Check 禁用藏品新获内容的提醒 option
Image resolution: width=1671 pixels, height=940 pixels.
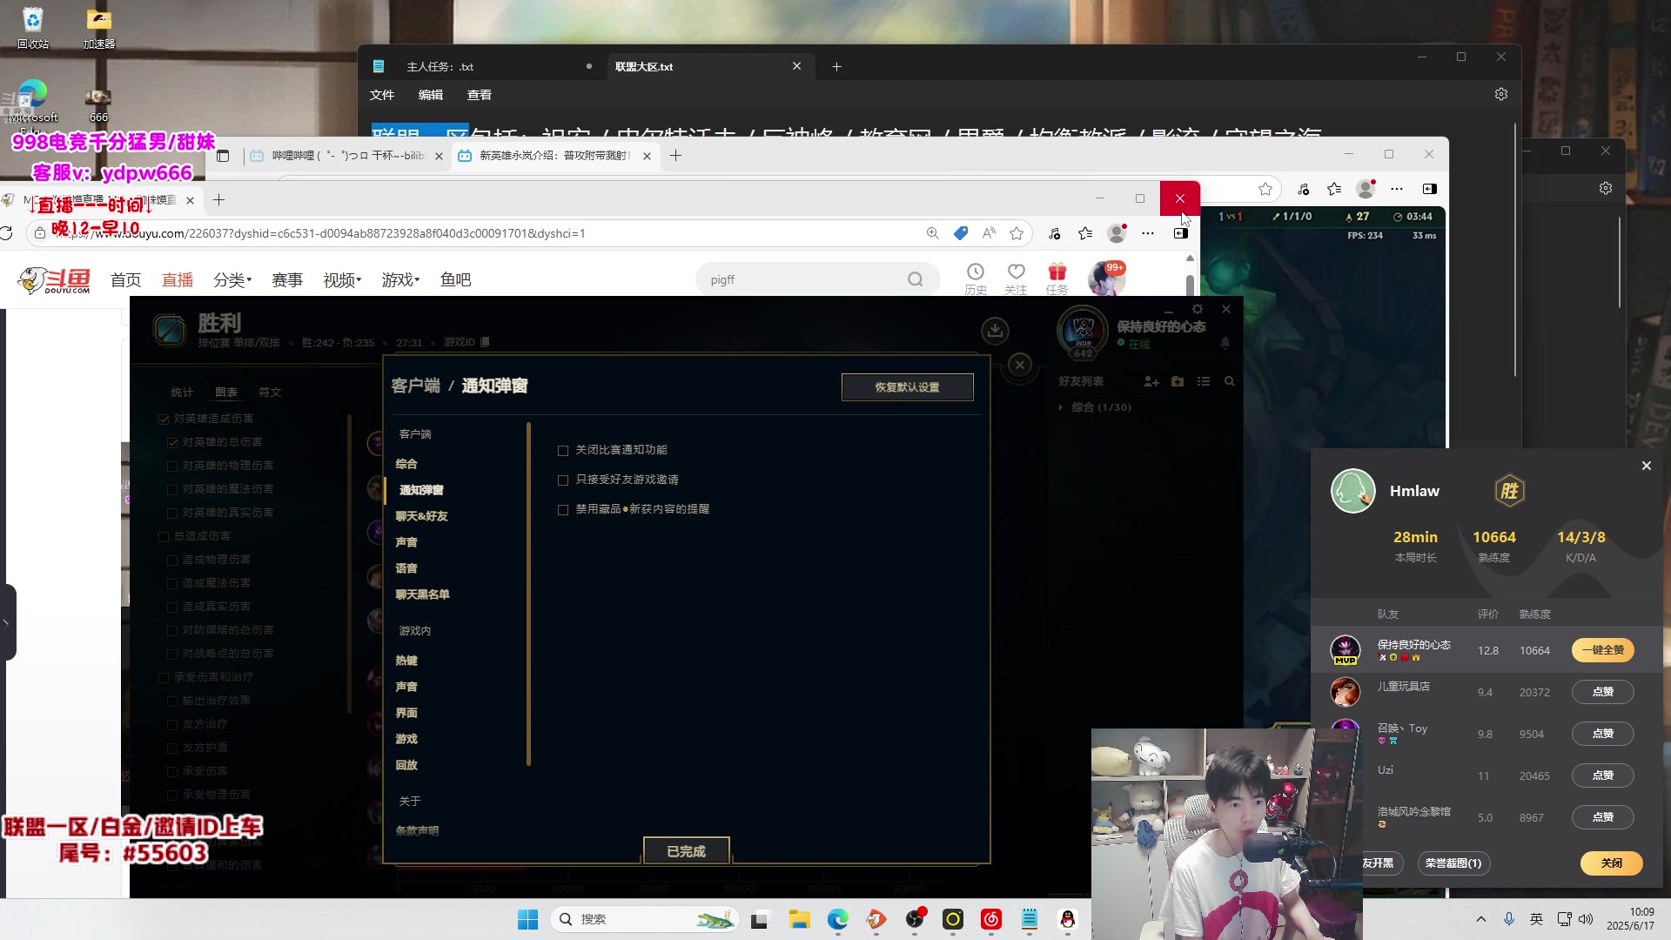(563, 510)
